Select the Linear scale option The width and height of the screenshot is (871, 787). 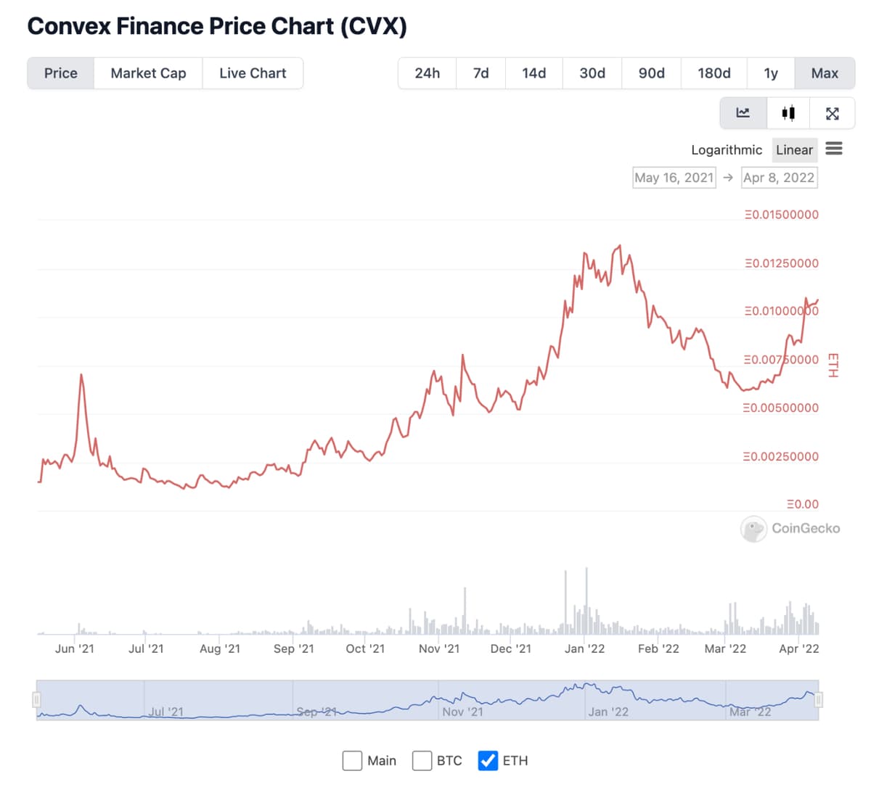pyautogui.click(x=794, y=150)
